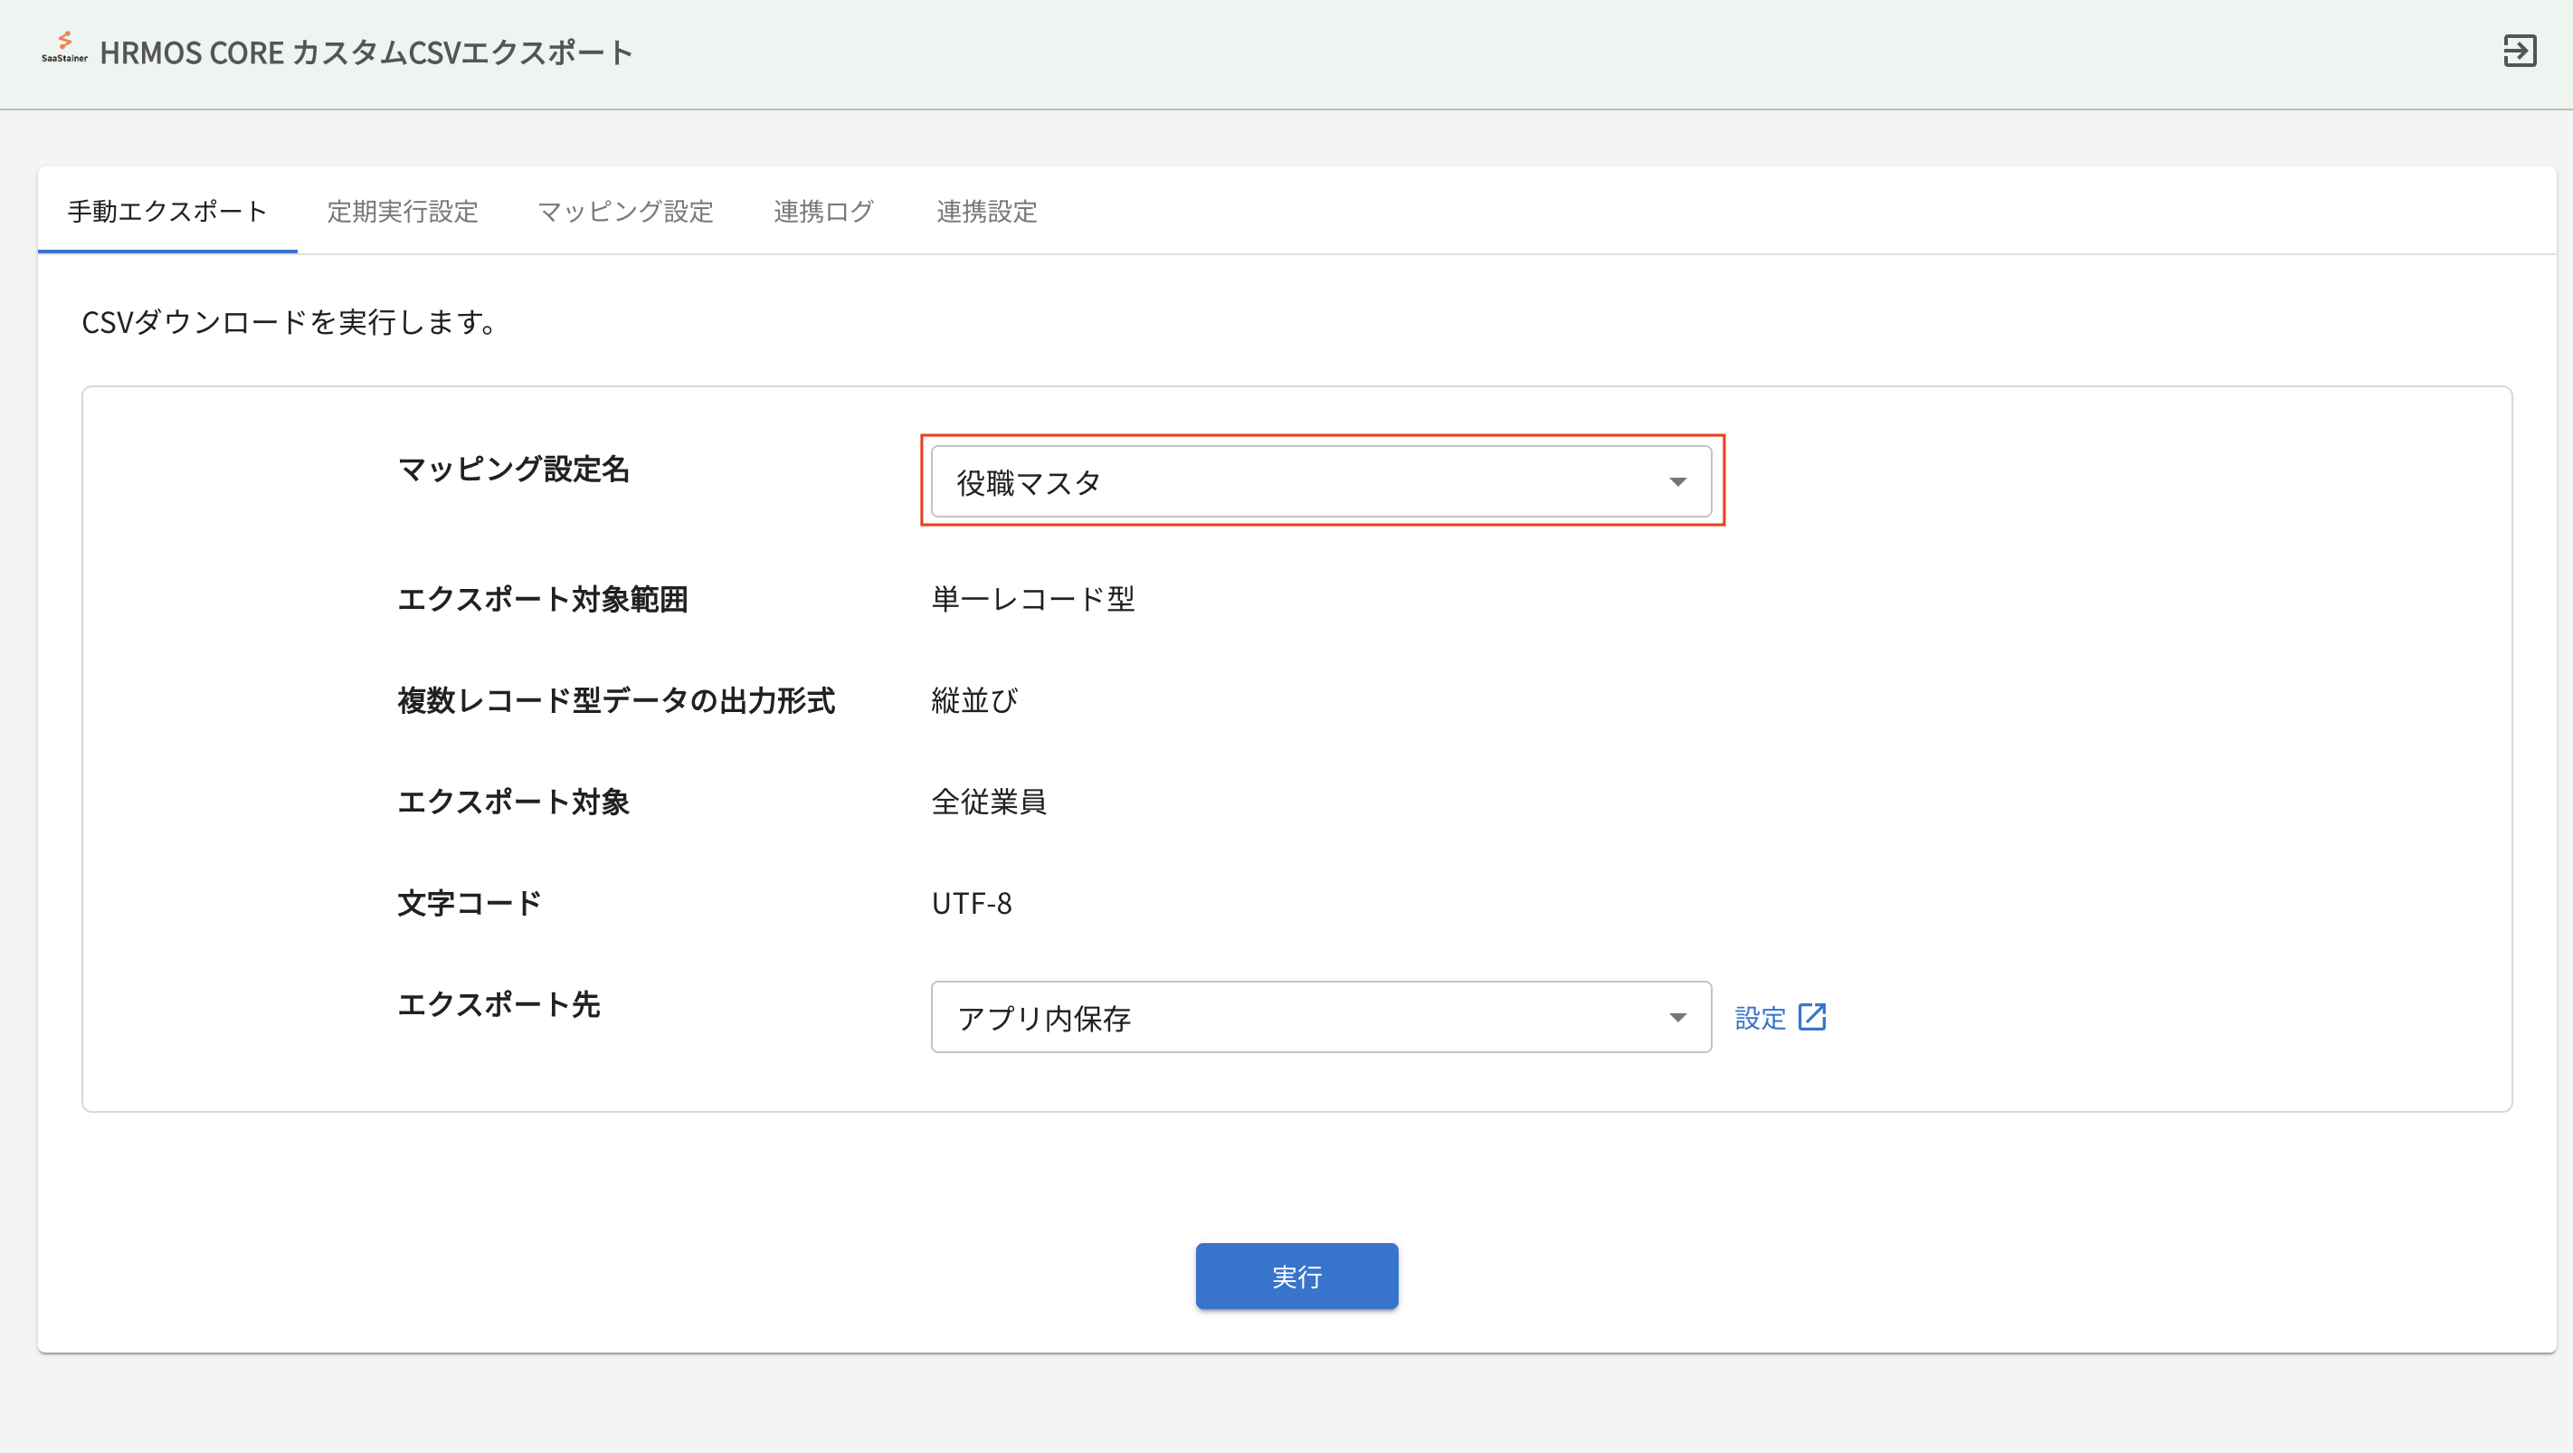
Task: Click the SaaStainer logo icon
Action: 64,47
